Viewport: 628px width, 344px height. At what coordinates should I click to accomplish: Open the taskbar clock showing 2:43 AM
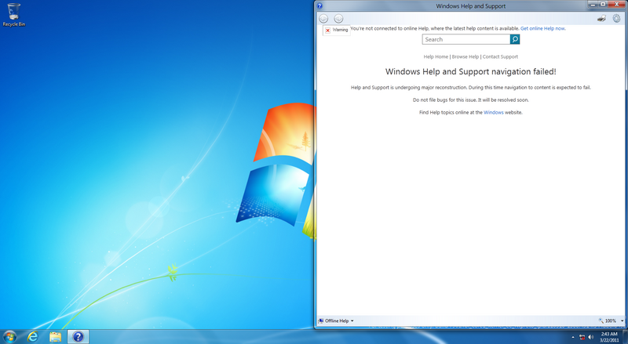[609, 337]
